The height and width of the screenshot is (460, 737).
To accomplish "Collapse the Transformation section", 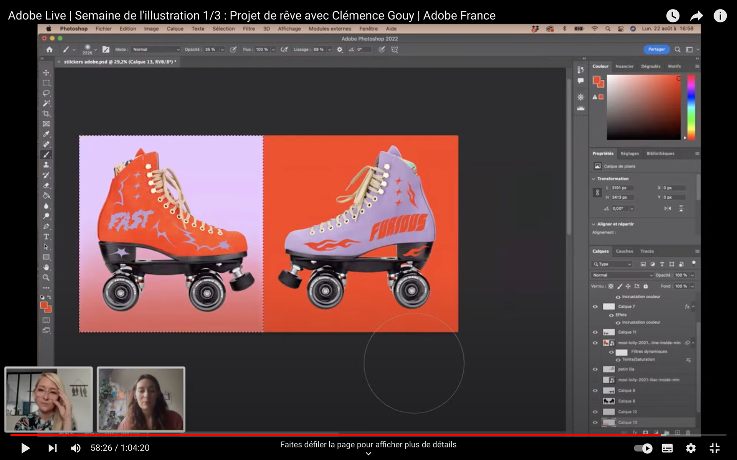I will coord(594,179).
